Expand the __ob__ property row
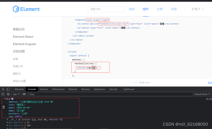212x129 pixels. point(35,119)
